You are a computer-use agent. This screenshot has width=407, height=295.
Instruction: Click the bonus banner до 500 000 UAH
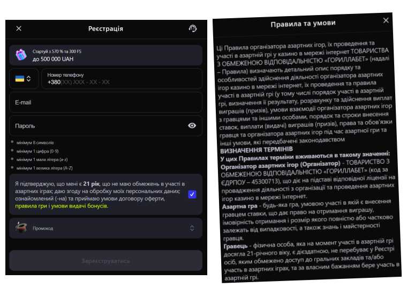pyautogui.click(x=105, y=55)
